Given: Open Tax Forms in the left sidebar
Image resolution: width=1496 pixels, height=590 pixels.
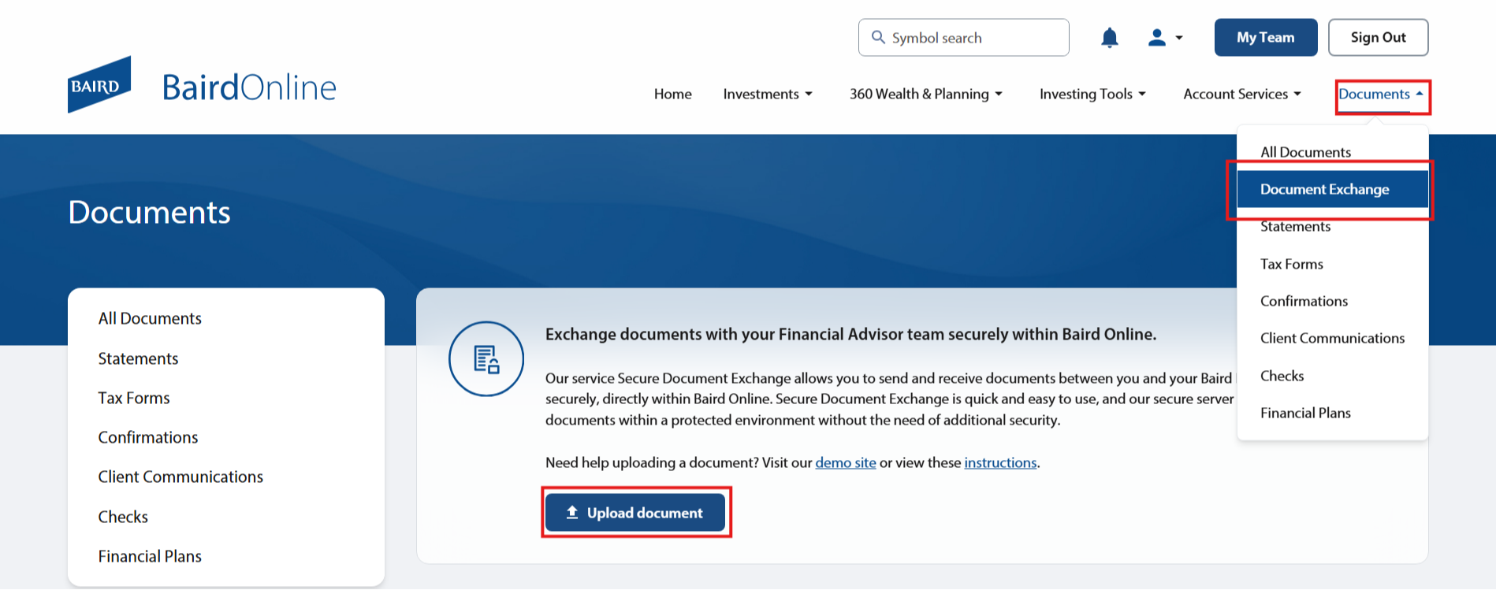Looking at the screenshot, I should point(134,398).
